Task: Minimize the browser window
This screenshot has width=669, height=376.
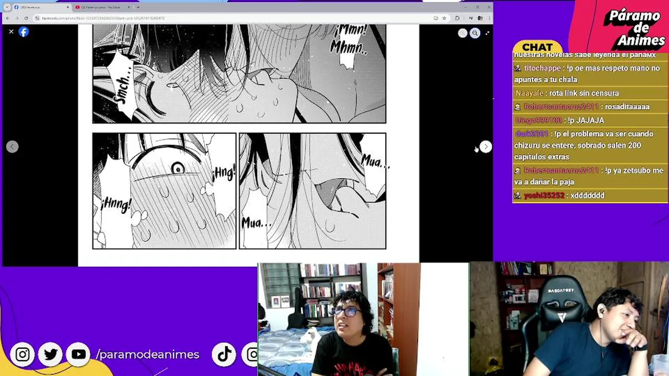Action: pyautogui.click(x=465, y=7)
